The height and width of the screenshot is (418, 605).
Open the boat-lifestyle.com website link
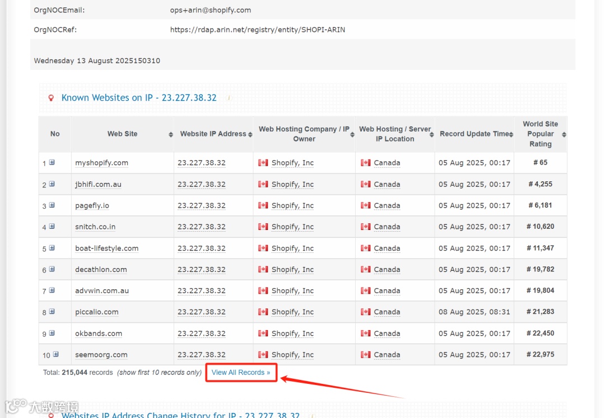(x=106, y=248)
